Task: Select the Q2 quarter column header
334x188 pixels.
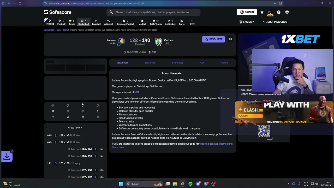Action: (x=68, y=105)
